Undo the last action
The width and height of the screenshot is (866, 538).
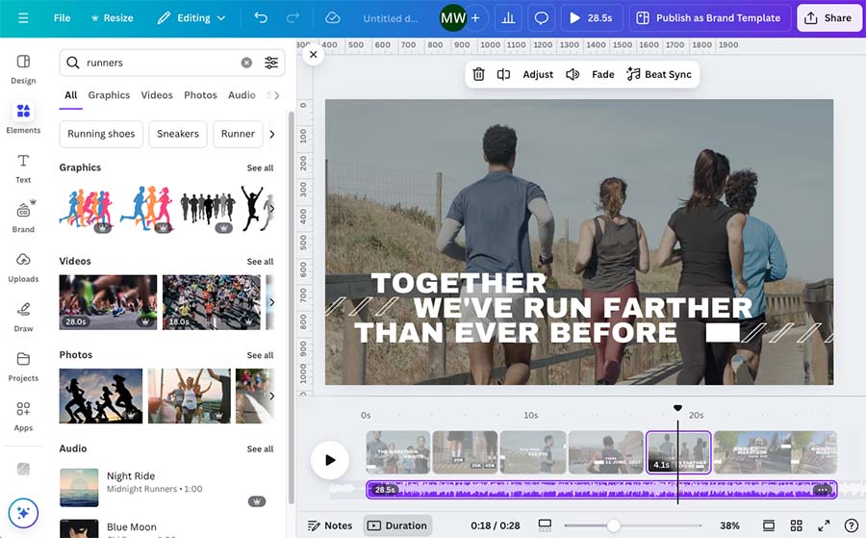[x=261, y=18]
